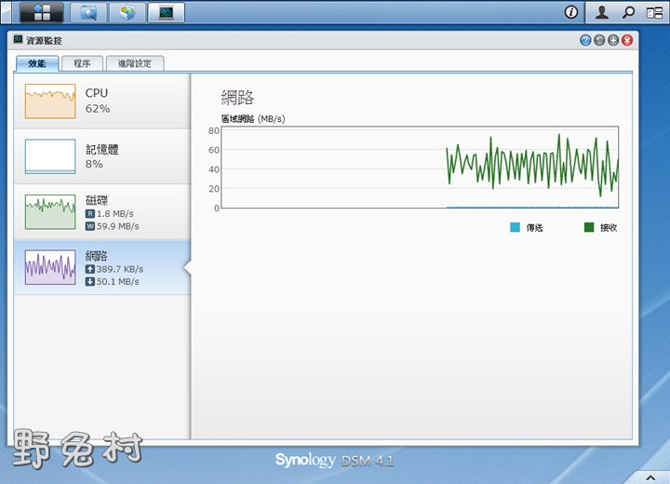Switch to the 進階設定 tab
Image resolution: width=670 pixels, height=484 pixels.
[135, 63]
